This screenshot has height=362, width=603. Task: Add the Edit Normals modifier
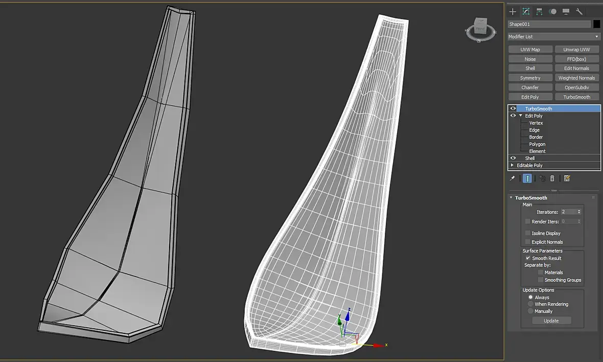pos(576,68)
